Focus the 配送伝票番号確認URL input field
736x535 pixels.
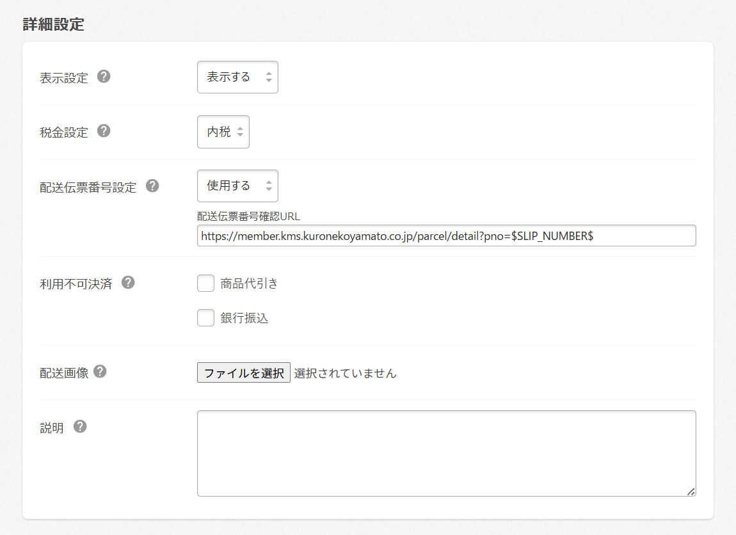tap(446, 236)
